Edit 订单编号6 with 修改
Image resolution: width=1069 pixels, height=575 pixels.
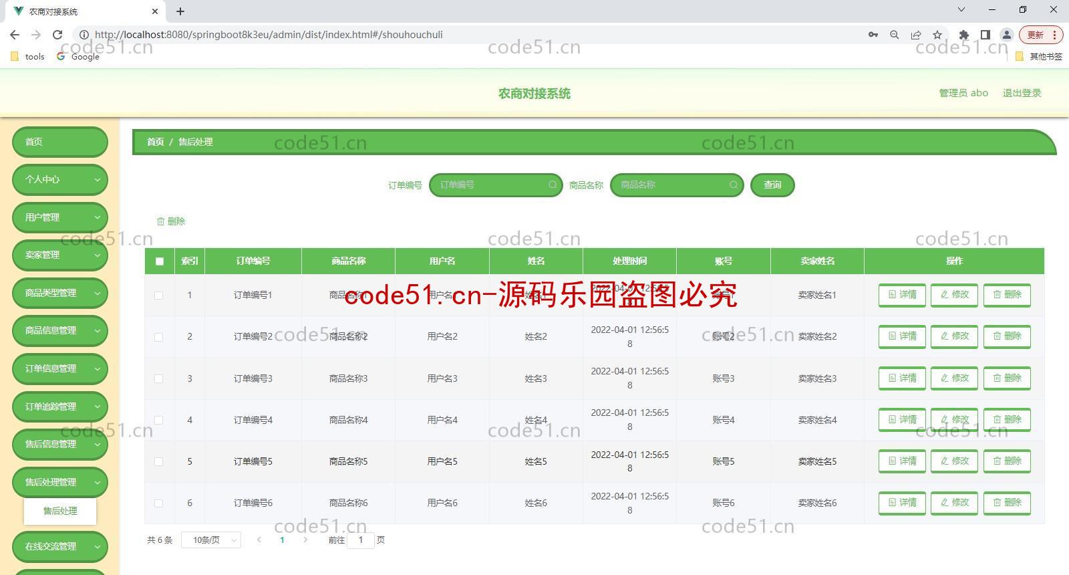point(954,503)
